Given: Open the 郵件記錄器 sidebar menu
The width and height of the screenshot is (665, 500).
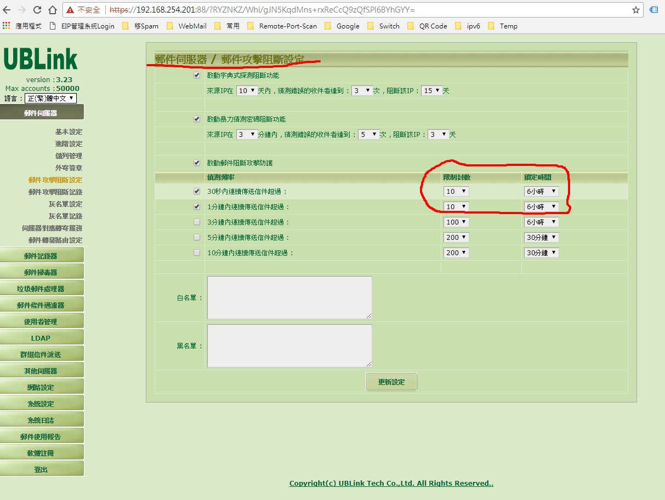Looking at the screenshot, I should point(42,256).
